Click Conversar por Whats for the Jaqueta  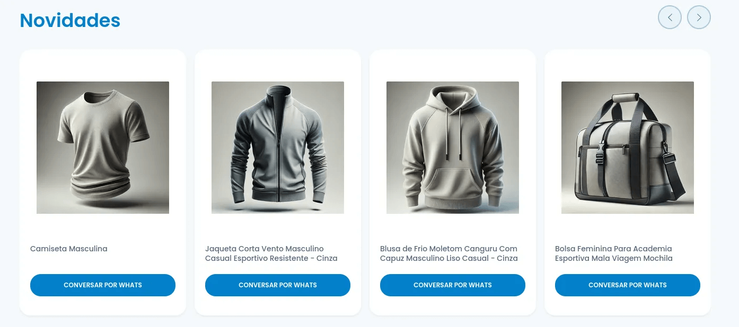278,285
